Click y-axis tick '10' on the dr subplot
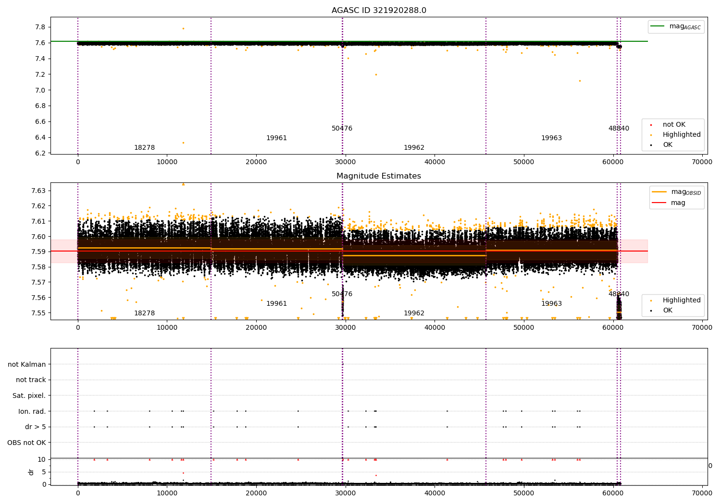Image resolution: width=721 pixels, height=504 pixels. click(x=42, y=459)
